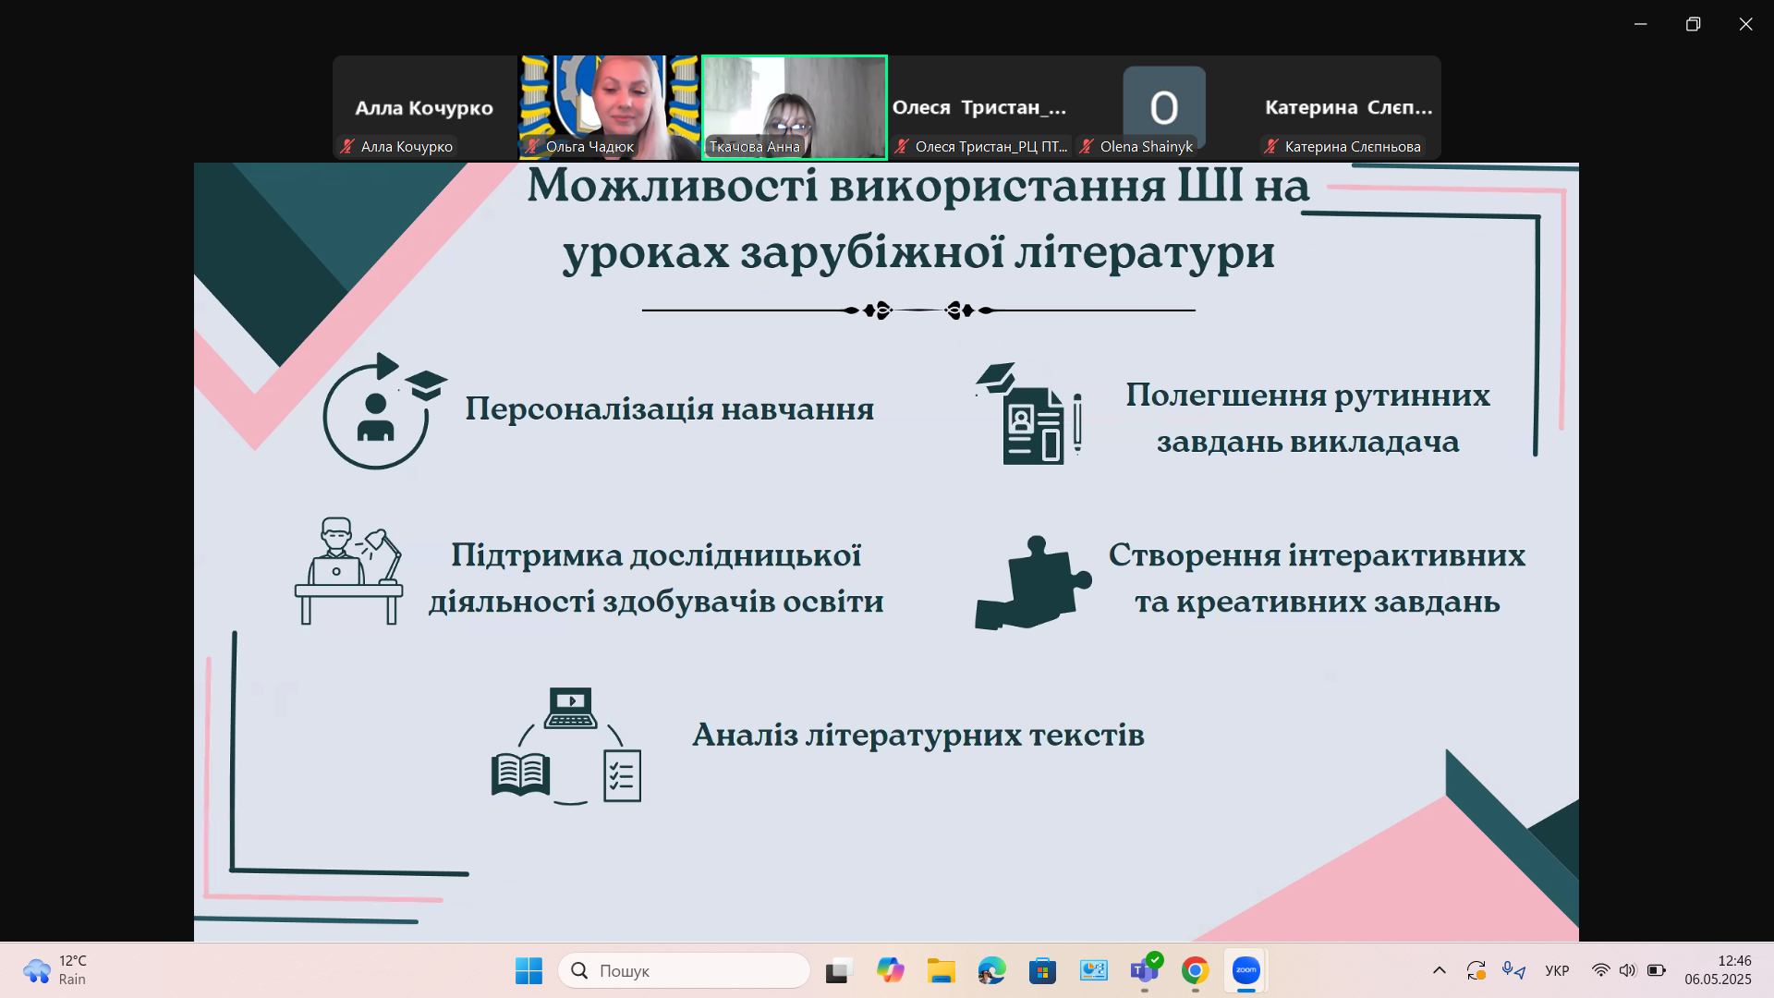This screenshot has width=1774, height=998.
Task: Click the Пошук search box
Action: coord(684,970)
